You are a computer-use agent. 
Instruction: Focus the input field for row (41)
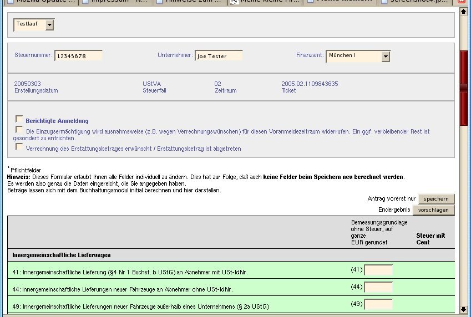tap(378, 270)
